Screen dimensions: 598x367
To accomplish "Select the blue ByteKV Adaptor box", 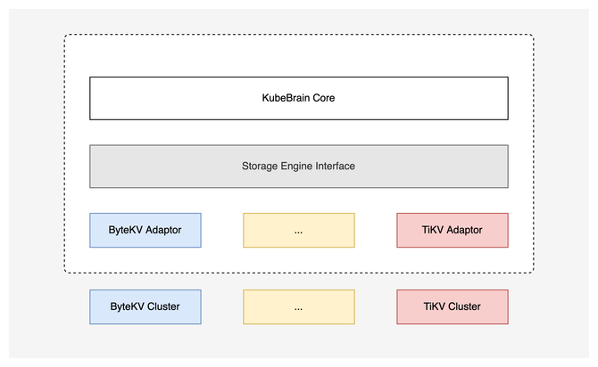I will [145, 230].
